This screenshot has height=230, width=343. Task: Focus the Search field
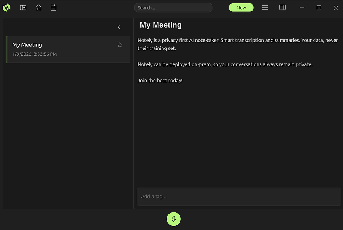pyautogui.click(x=173, y=8)
